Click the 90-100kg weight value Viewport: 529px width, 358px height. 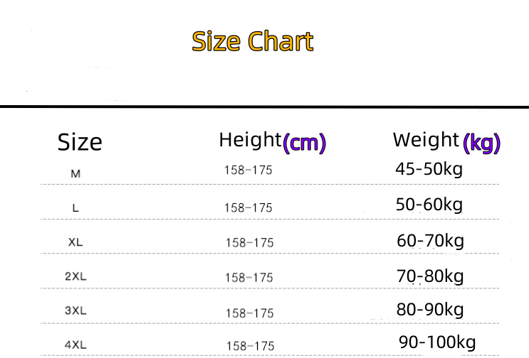(437, 342)
